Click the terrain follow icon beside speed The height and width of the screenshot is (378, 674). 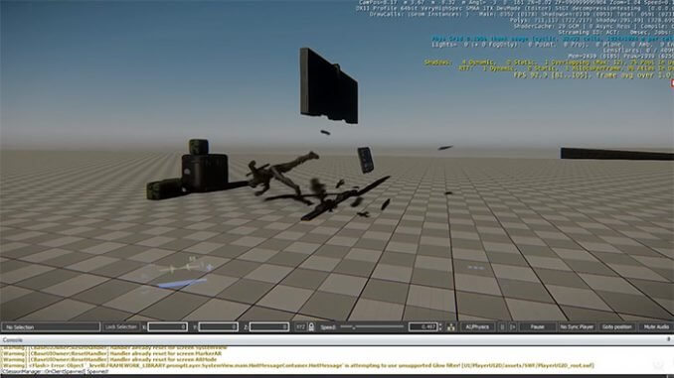click(451, 327)
